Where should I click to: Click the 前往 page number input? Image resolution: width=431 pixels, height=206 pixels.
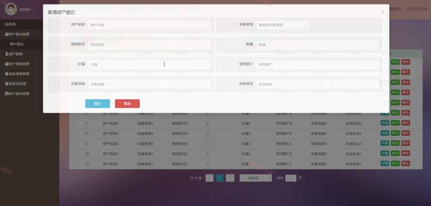pos(291,178)
